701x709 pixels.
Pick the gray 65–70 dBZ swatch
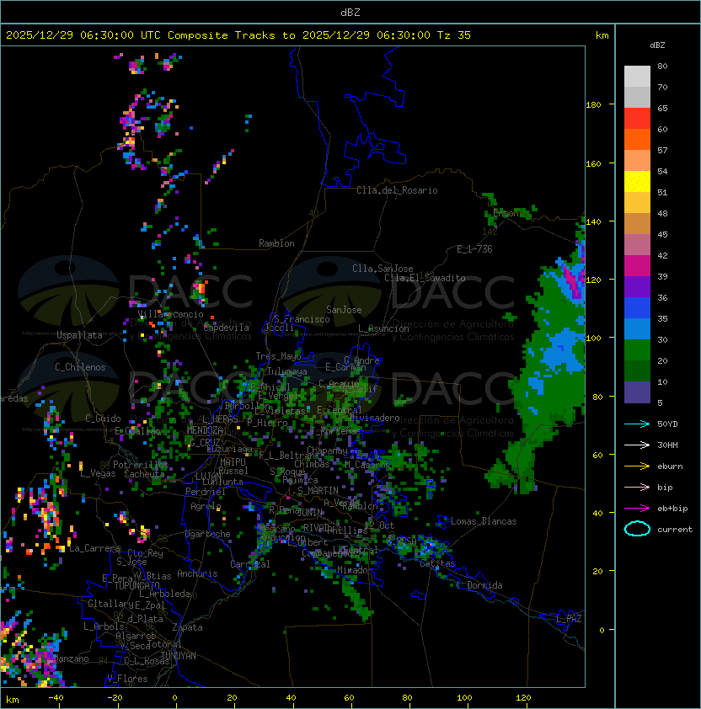[637, 97]
